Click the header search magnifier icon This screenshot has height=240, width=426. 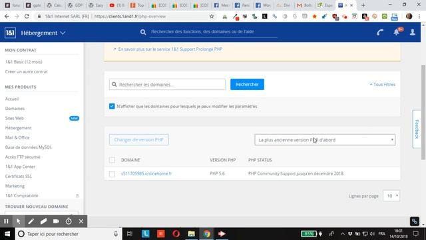coord(143,32)
